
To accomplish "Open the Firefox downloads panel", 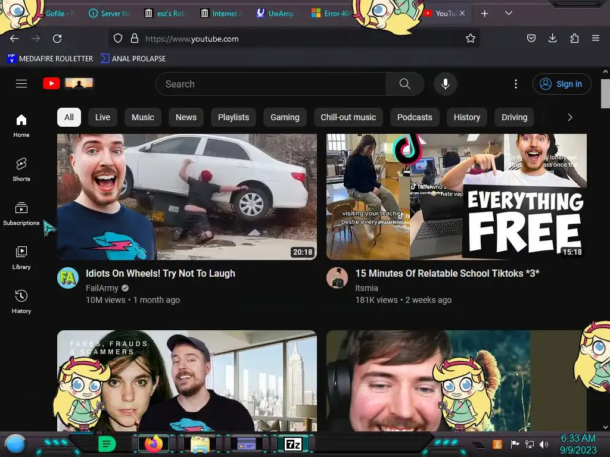I will 552,38.
